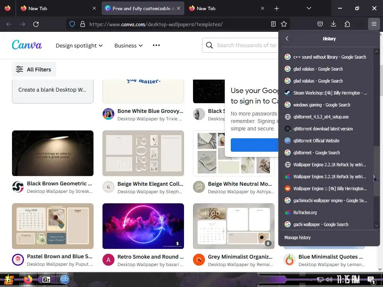The image size is (383, 287).
Task: Open Beige White Neutral Moodboard thumbnail
Action: pyautogui.click(x=233, y=153)
